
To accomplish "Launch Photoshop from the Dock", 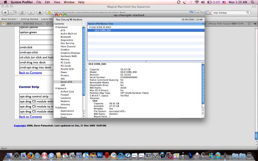I will pyautogui.click(x=100, y=155).
